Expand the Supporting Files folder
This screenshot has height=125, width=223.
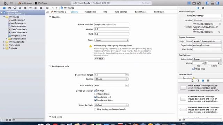click(6, 39)
